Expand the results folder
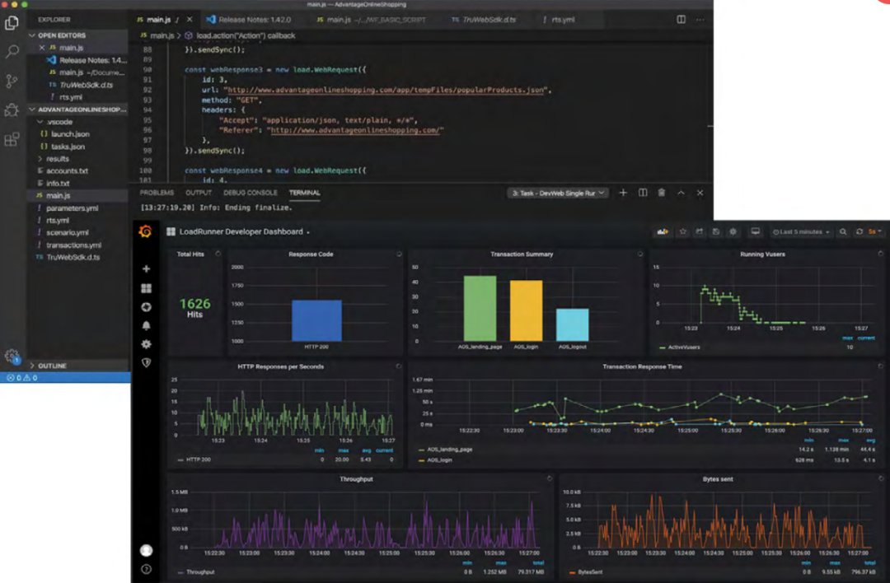This screenshot has height=583, width=890. 53,159
